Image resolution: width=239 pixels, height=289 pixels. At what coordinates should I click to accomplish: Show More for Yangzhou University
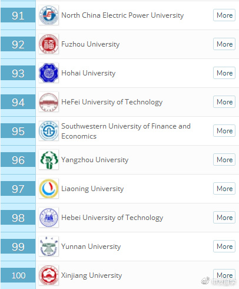pyautogui.click(x=224, y=160)
